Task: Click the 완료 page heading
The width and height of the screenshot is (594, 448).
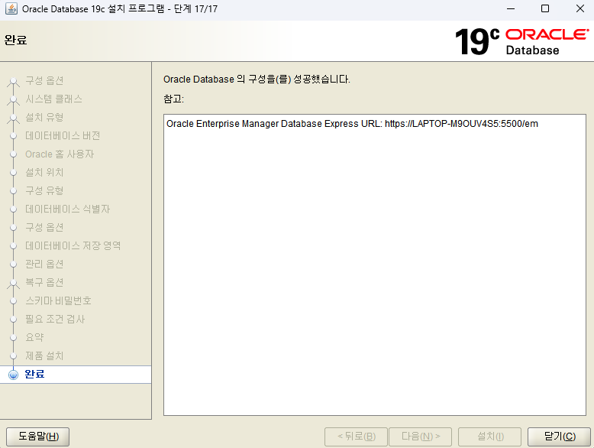Action: coord(15,40)
